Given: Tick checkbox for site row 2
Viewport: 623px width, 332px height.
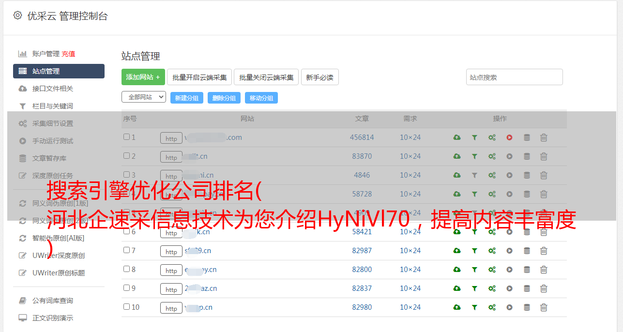Looking at the screenshot, I should [x=126, y=156].
